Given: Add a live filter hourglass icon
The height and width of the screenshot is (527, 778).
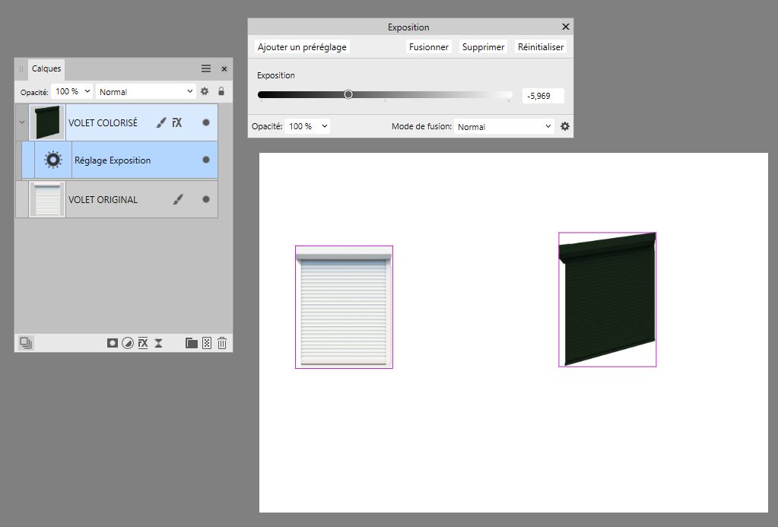Looking at the screenshot, I should tap(158, 343).
